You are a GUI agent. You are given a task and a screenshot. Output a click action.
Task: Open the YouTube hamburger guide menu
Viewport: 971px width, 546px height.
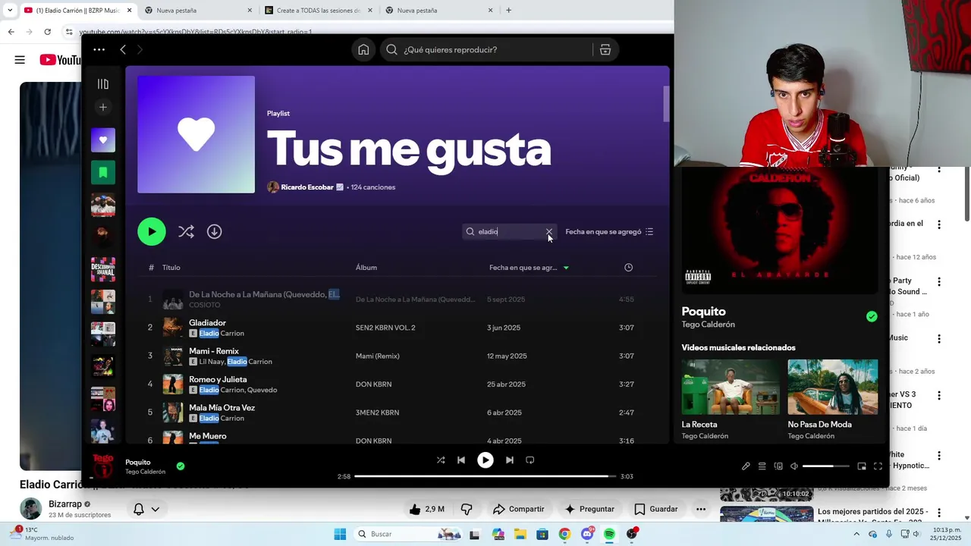click(20, 60)
